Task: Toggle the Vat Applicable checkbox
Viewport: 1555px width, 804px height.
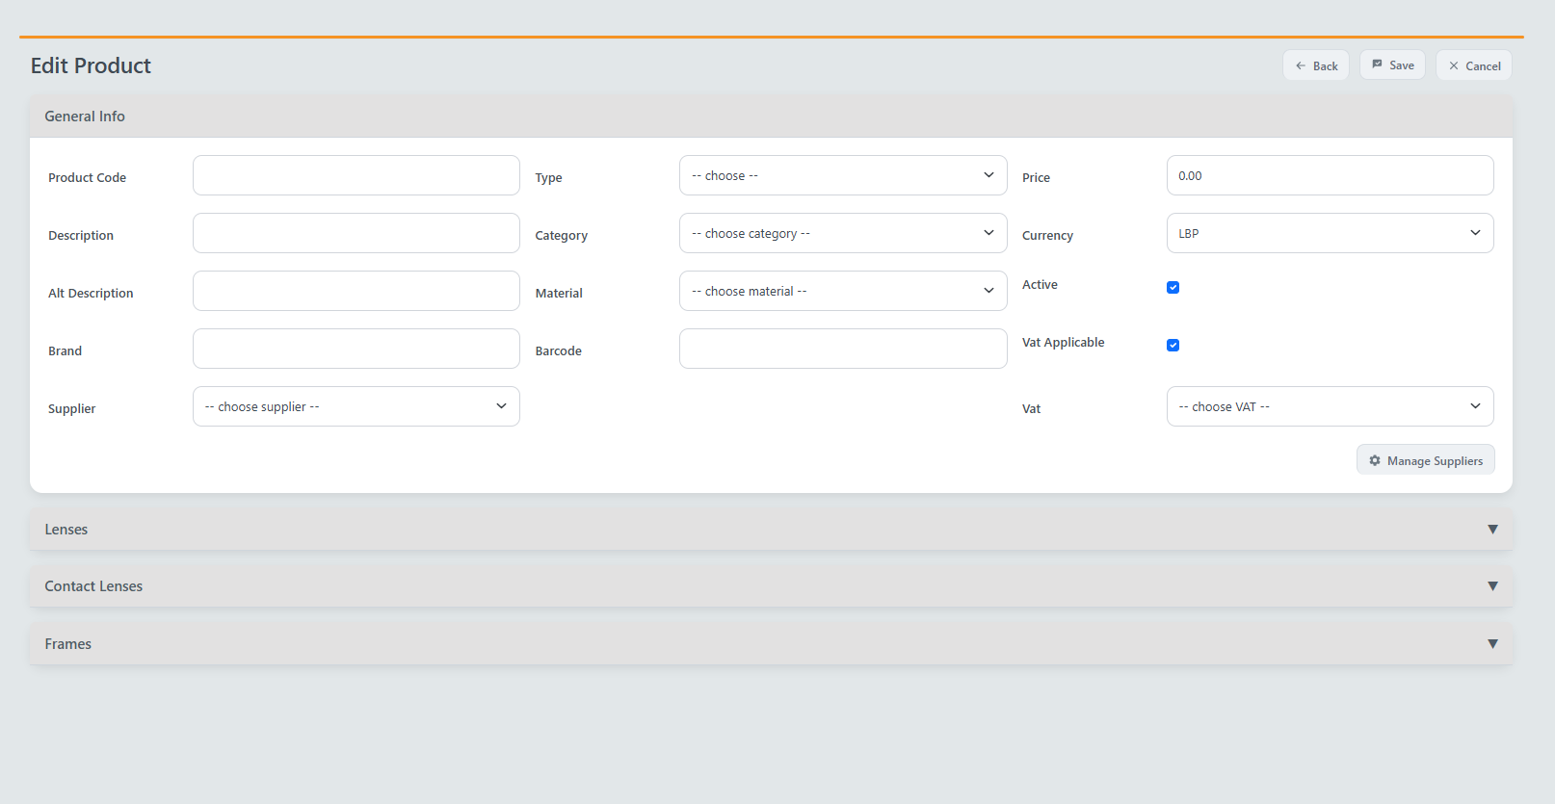Action: pos(1173,345)
